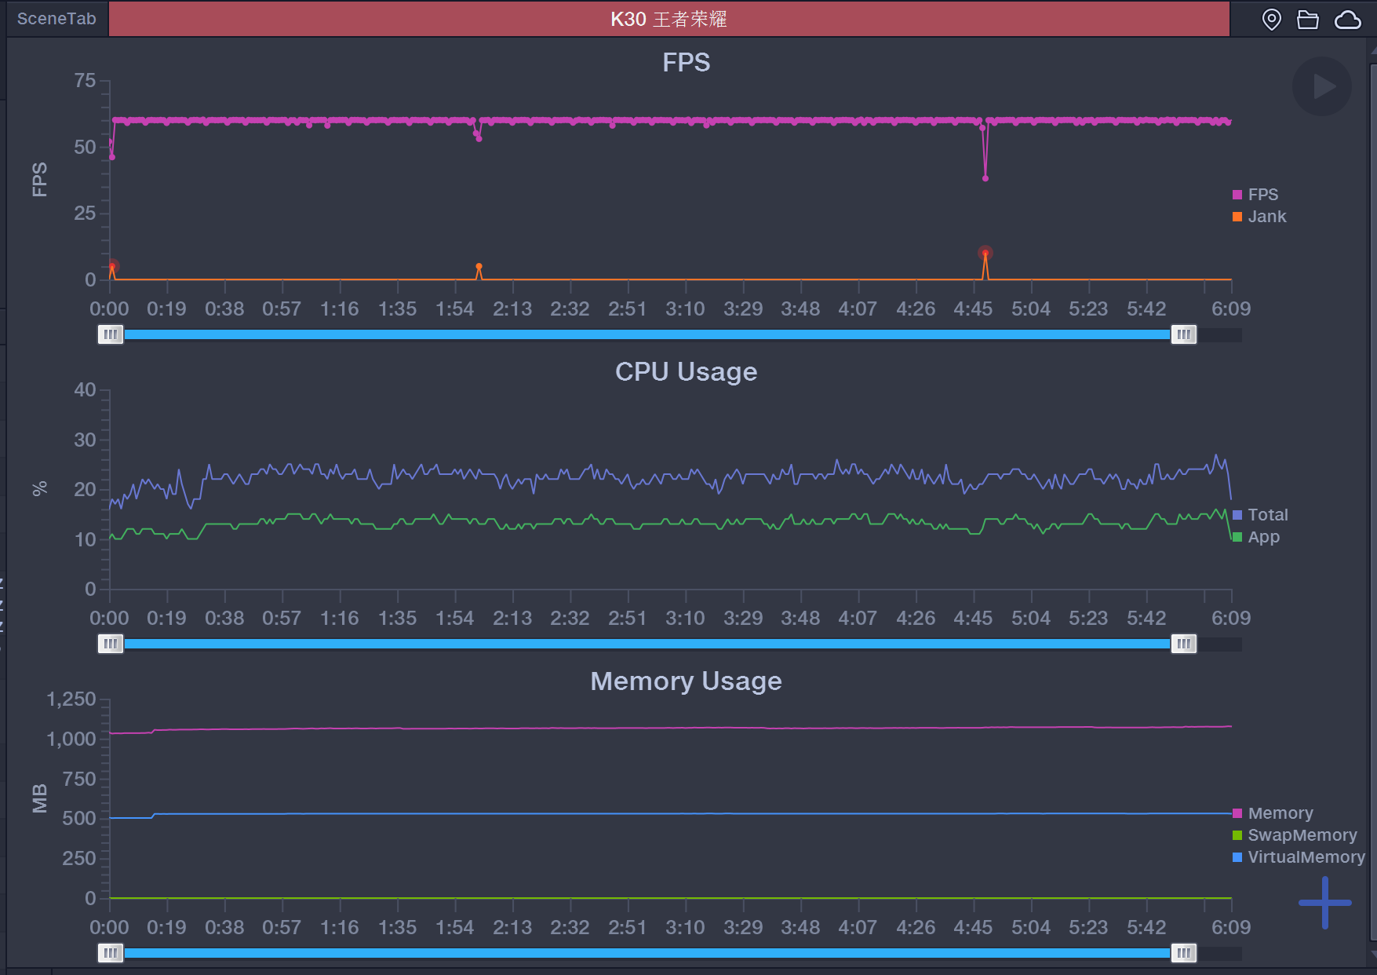Click the FPS drop point near 4:45
1377x975 pixels.
tap(985, 178)
